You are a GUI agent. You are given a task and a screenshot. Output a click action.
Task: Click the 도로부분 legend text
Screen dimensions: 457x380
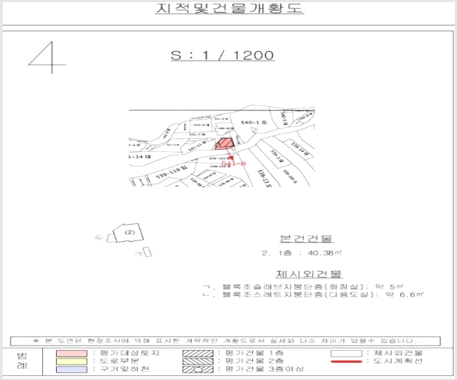pos(120,361)
